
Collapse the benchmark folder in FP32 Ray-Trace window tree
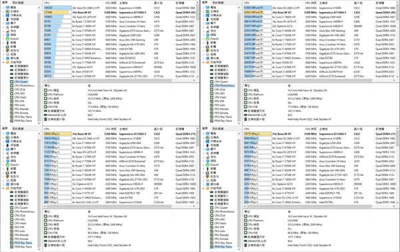3,188
